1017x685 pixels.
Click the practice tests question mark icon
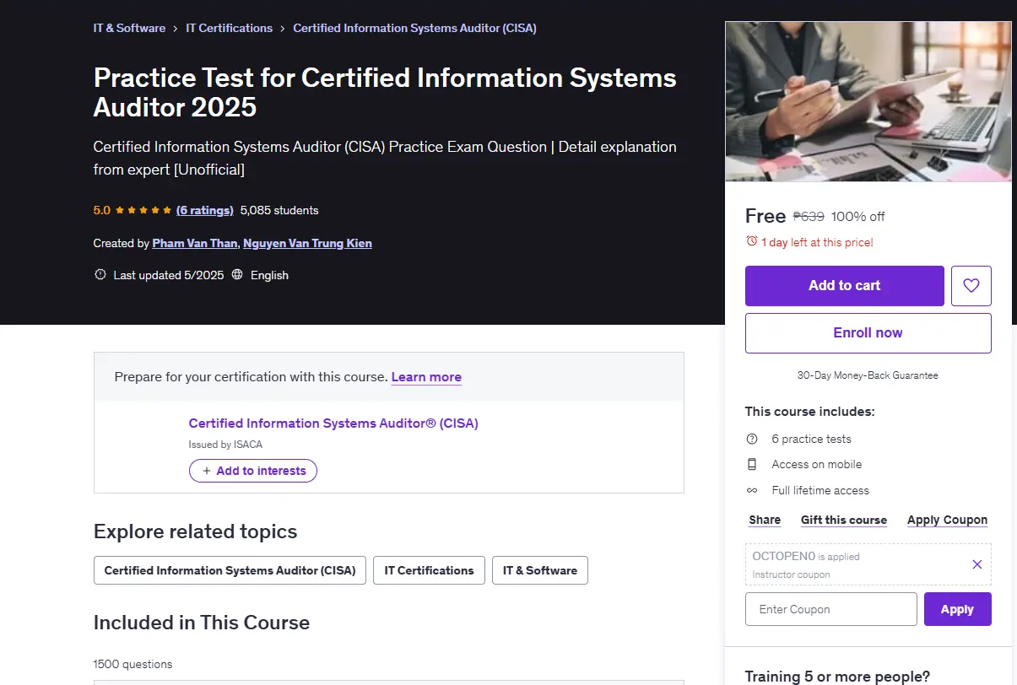[x=752, y=439]
